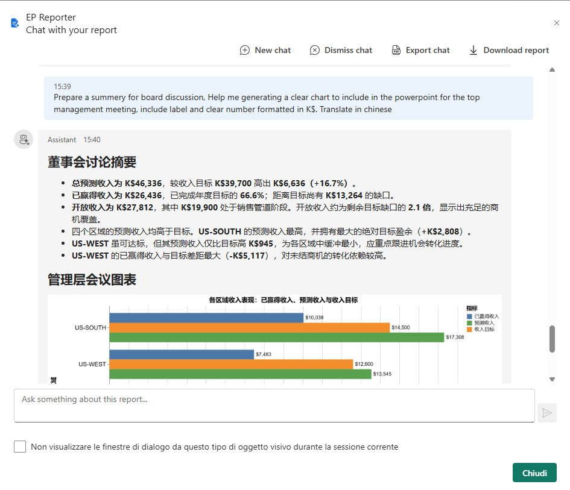570x490 pixels.
Task: Click the orange legend swatch 收入目标
Action: (x=469, y=330)
